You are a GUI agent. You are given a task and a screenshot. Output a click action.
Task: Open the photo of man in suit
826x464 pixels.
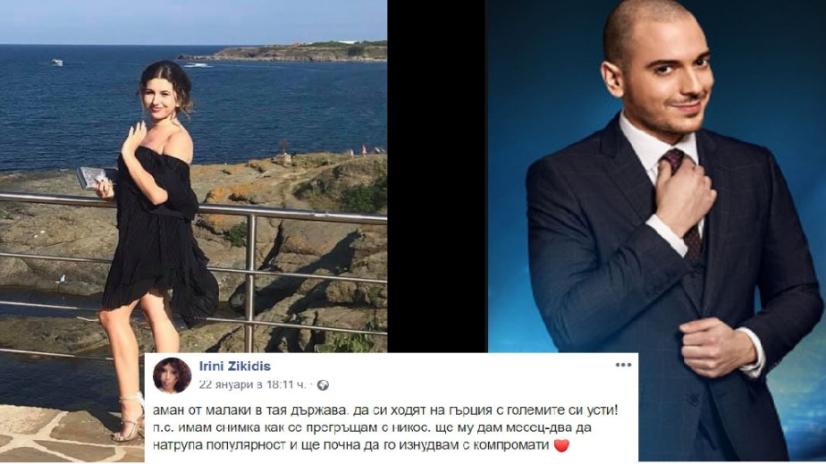coord(657,176)
